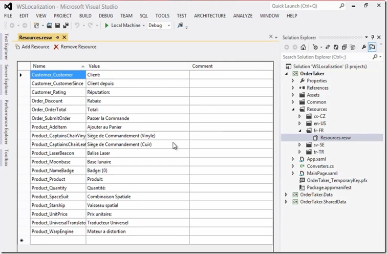Open the Server Explorer side tab
This screenshot has height=254, width=387.
click(6, 80)
